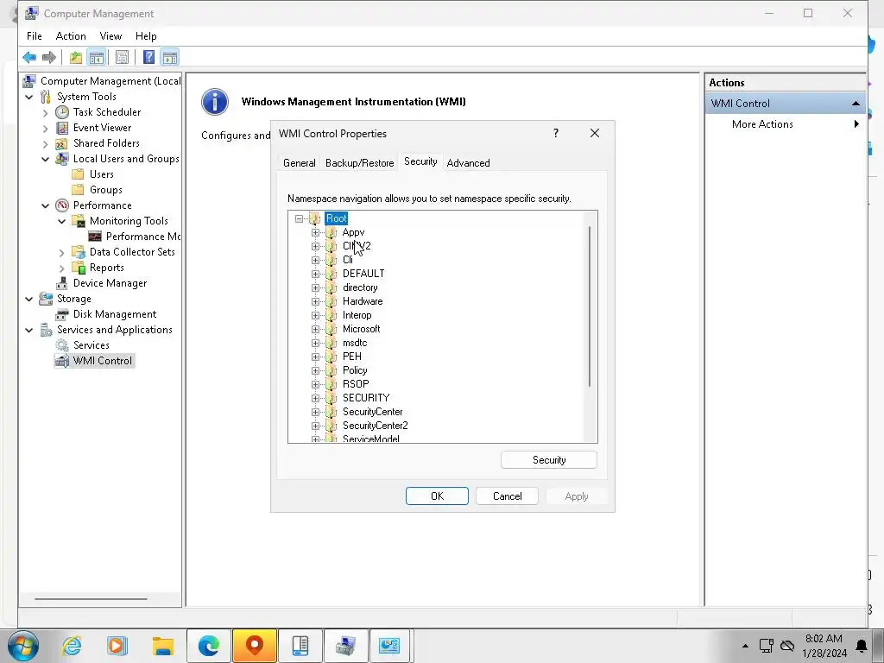The height and width of the screenshot is (663, 884).
Task: Collapse the Storage tree node
Action: (29, 299)
